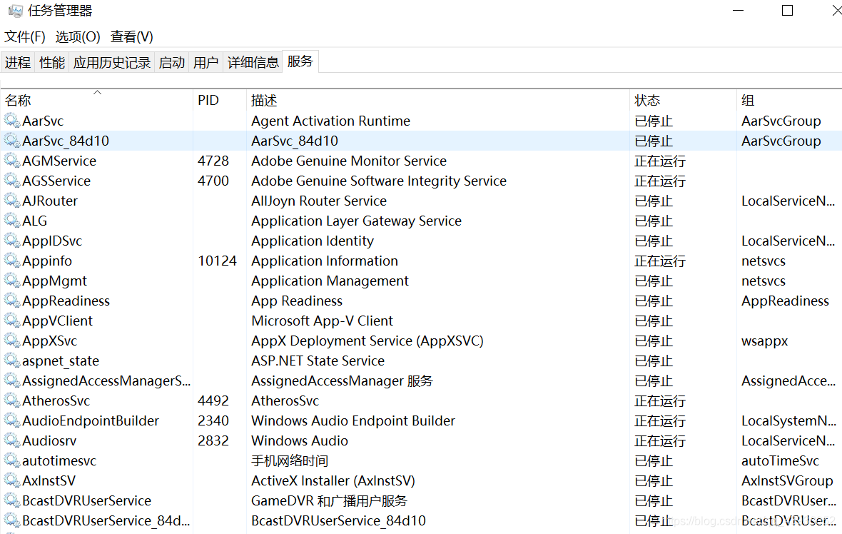Open the 查看(V) menu
The height and width of the screenshot is (534, 842).
point(131,36)
